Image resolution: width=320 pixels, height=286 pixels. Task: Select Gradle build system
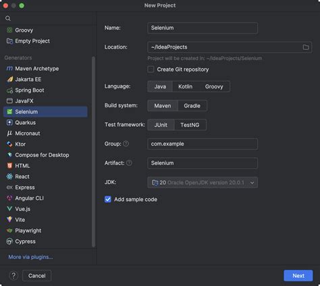tap(192, 106)
